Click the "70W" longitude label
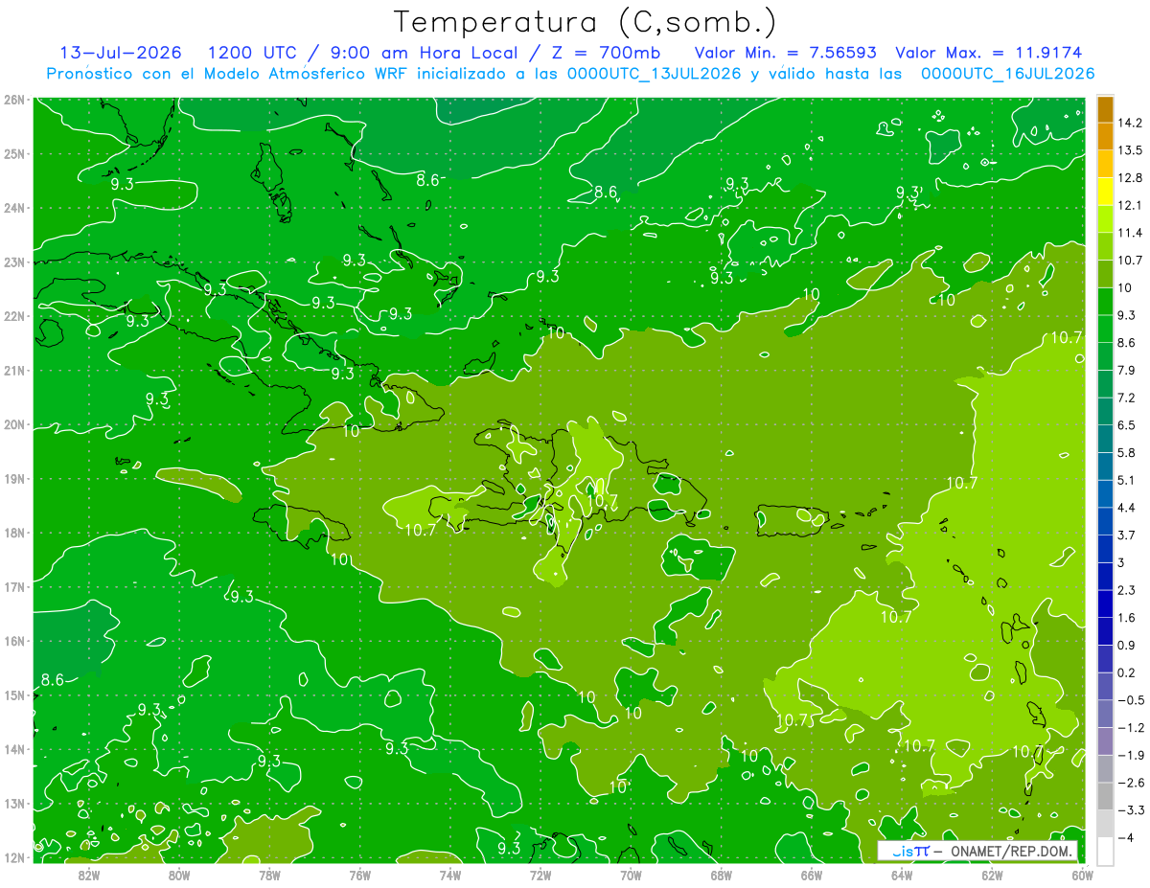Viewport: 1150px width, 888px height. [631, 875]
